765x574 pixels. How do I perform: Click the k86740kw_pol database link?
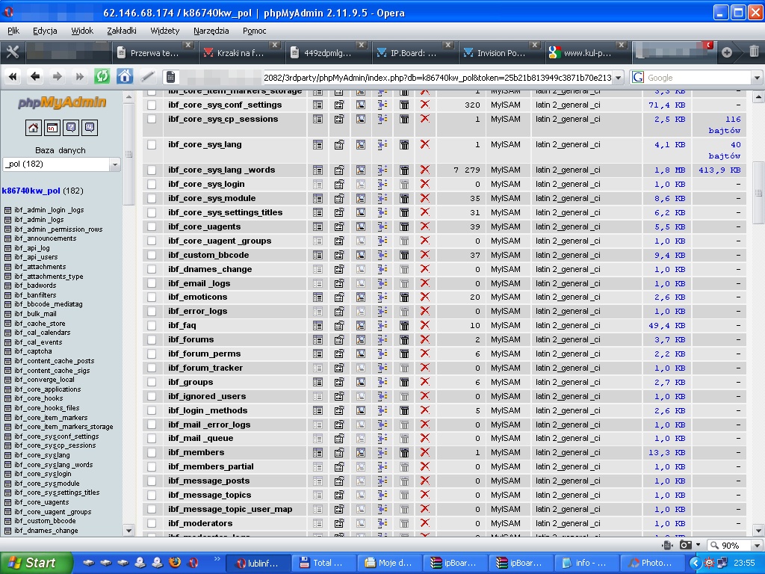coord(31,191)
